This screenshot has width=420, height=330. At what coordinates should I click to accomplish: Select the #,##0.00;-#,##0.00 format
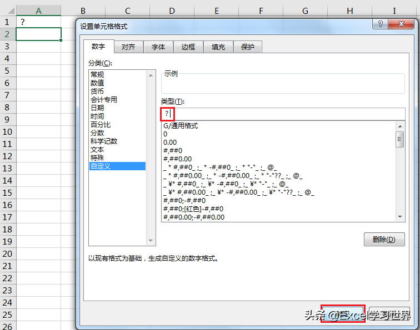point(279,217)
